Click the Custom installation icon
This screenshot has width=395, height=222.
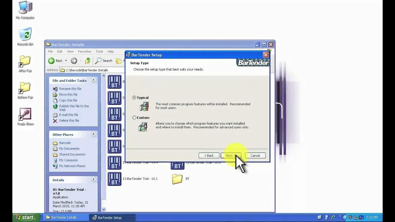coord(143,127)
